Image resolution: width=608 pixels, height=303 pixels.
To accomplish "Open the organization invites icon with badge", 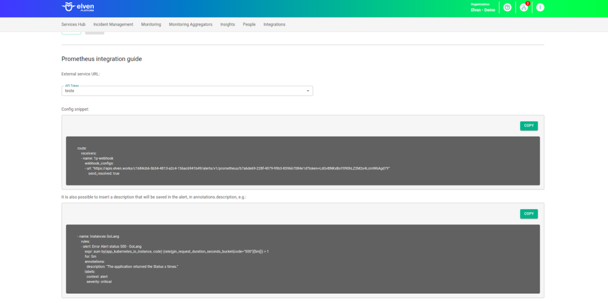I will (524, 7).
